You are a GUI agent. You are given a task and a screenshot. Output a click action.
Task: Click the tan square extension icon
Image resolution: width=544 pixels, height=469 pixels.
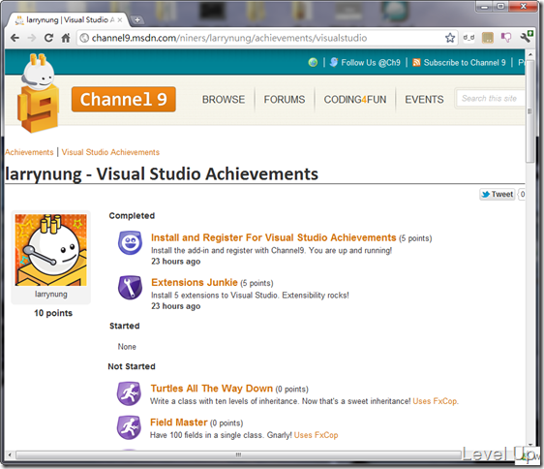[488, 38]
